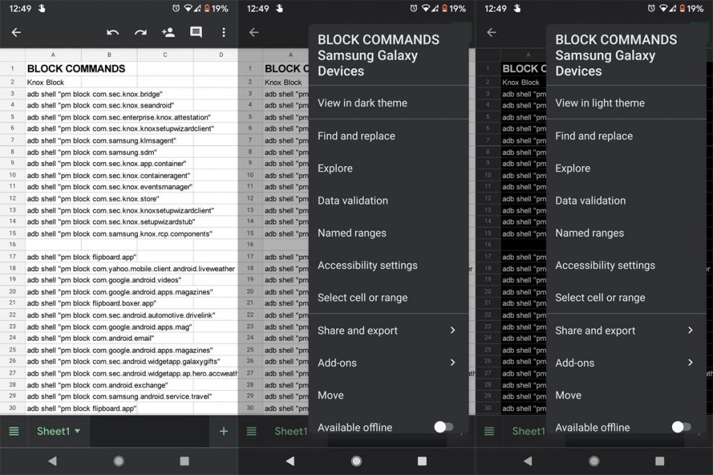Screen dimensions: 713x475
Task: Choose Explore in the right menu
Action: pyautogui.click(x=626, y=168)
